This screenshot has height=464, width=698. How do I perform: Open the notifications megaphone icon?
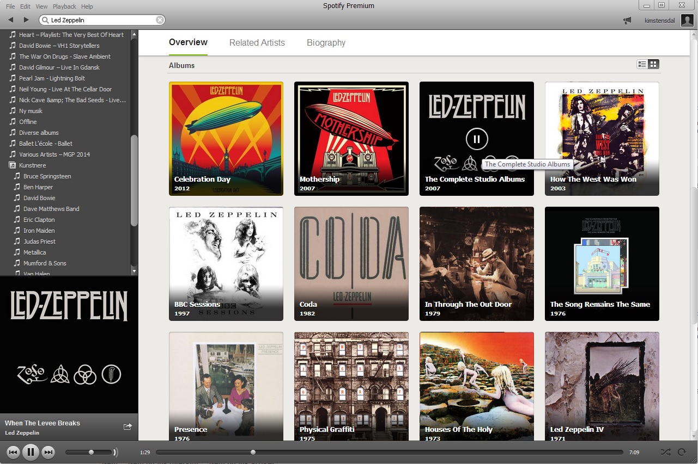627,21
